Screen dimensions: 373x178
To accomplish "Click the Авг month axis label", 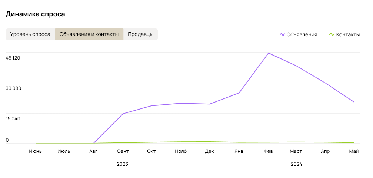I will click(93, 151).
